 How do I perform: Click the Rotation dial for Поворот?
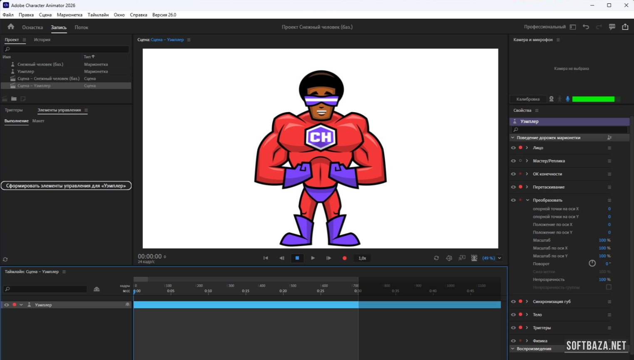click(x=592, y=264)
